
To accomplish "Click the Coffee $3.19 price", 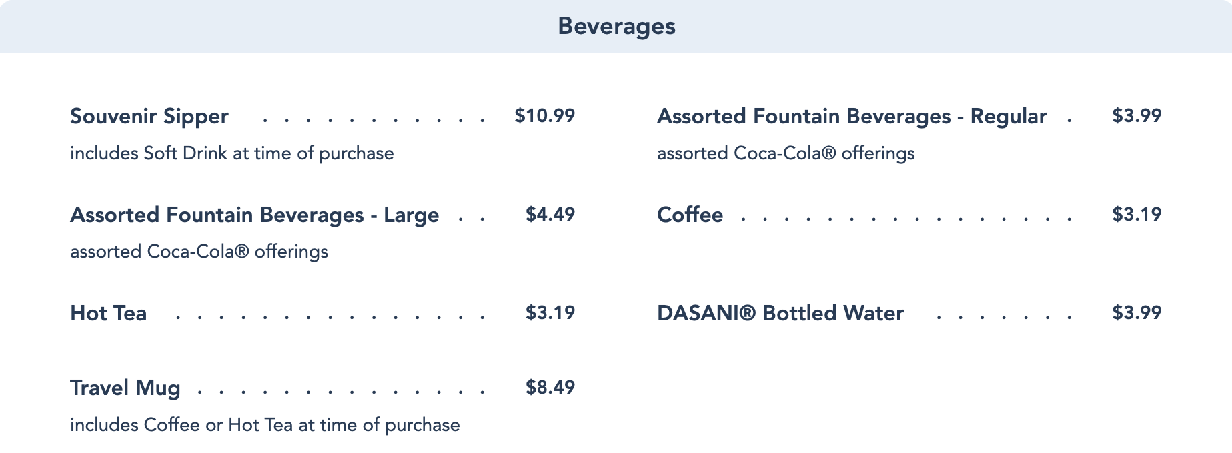I will [x=1137, y=214].
